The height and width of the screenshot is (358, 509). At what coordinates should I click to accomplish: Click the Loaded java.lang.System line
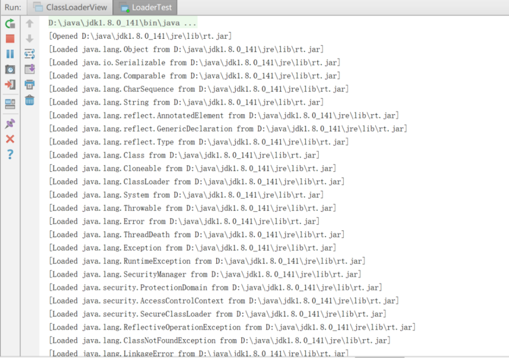click(186, 195)
